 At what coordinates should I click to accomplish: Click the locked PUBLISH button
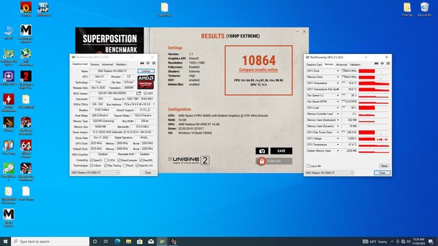tap(274, 161)
